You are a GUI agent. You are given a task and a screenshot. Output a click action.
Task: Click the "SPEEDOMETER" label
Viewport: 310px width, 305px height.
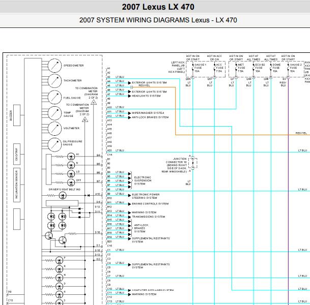(73, 66)
